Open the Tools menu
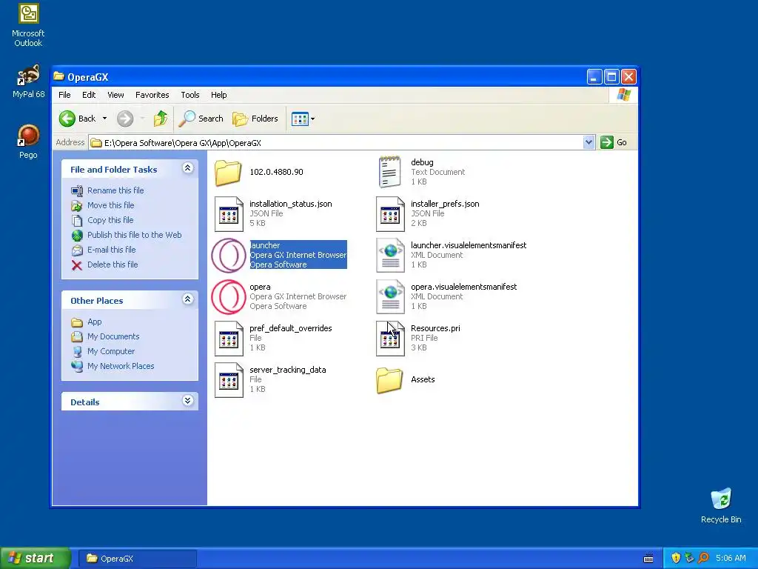The width and height of the screenshot is (758, 569). [190, 95]
